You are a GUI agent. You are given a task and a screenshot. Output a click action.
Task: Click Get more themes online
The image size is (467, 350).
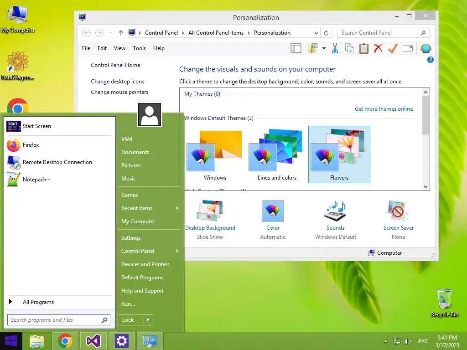(384, 109)
